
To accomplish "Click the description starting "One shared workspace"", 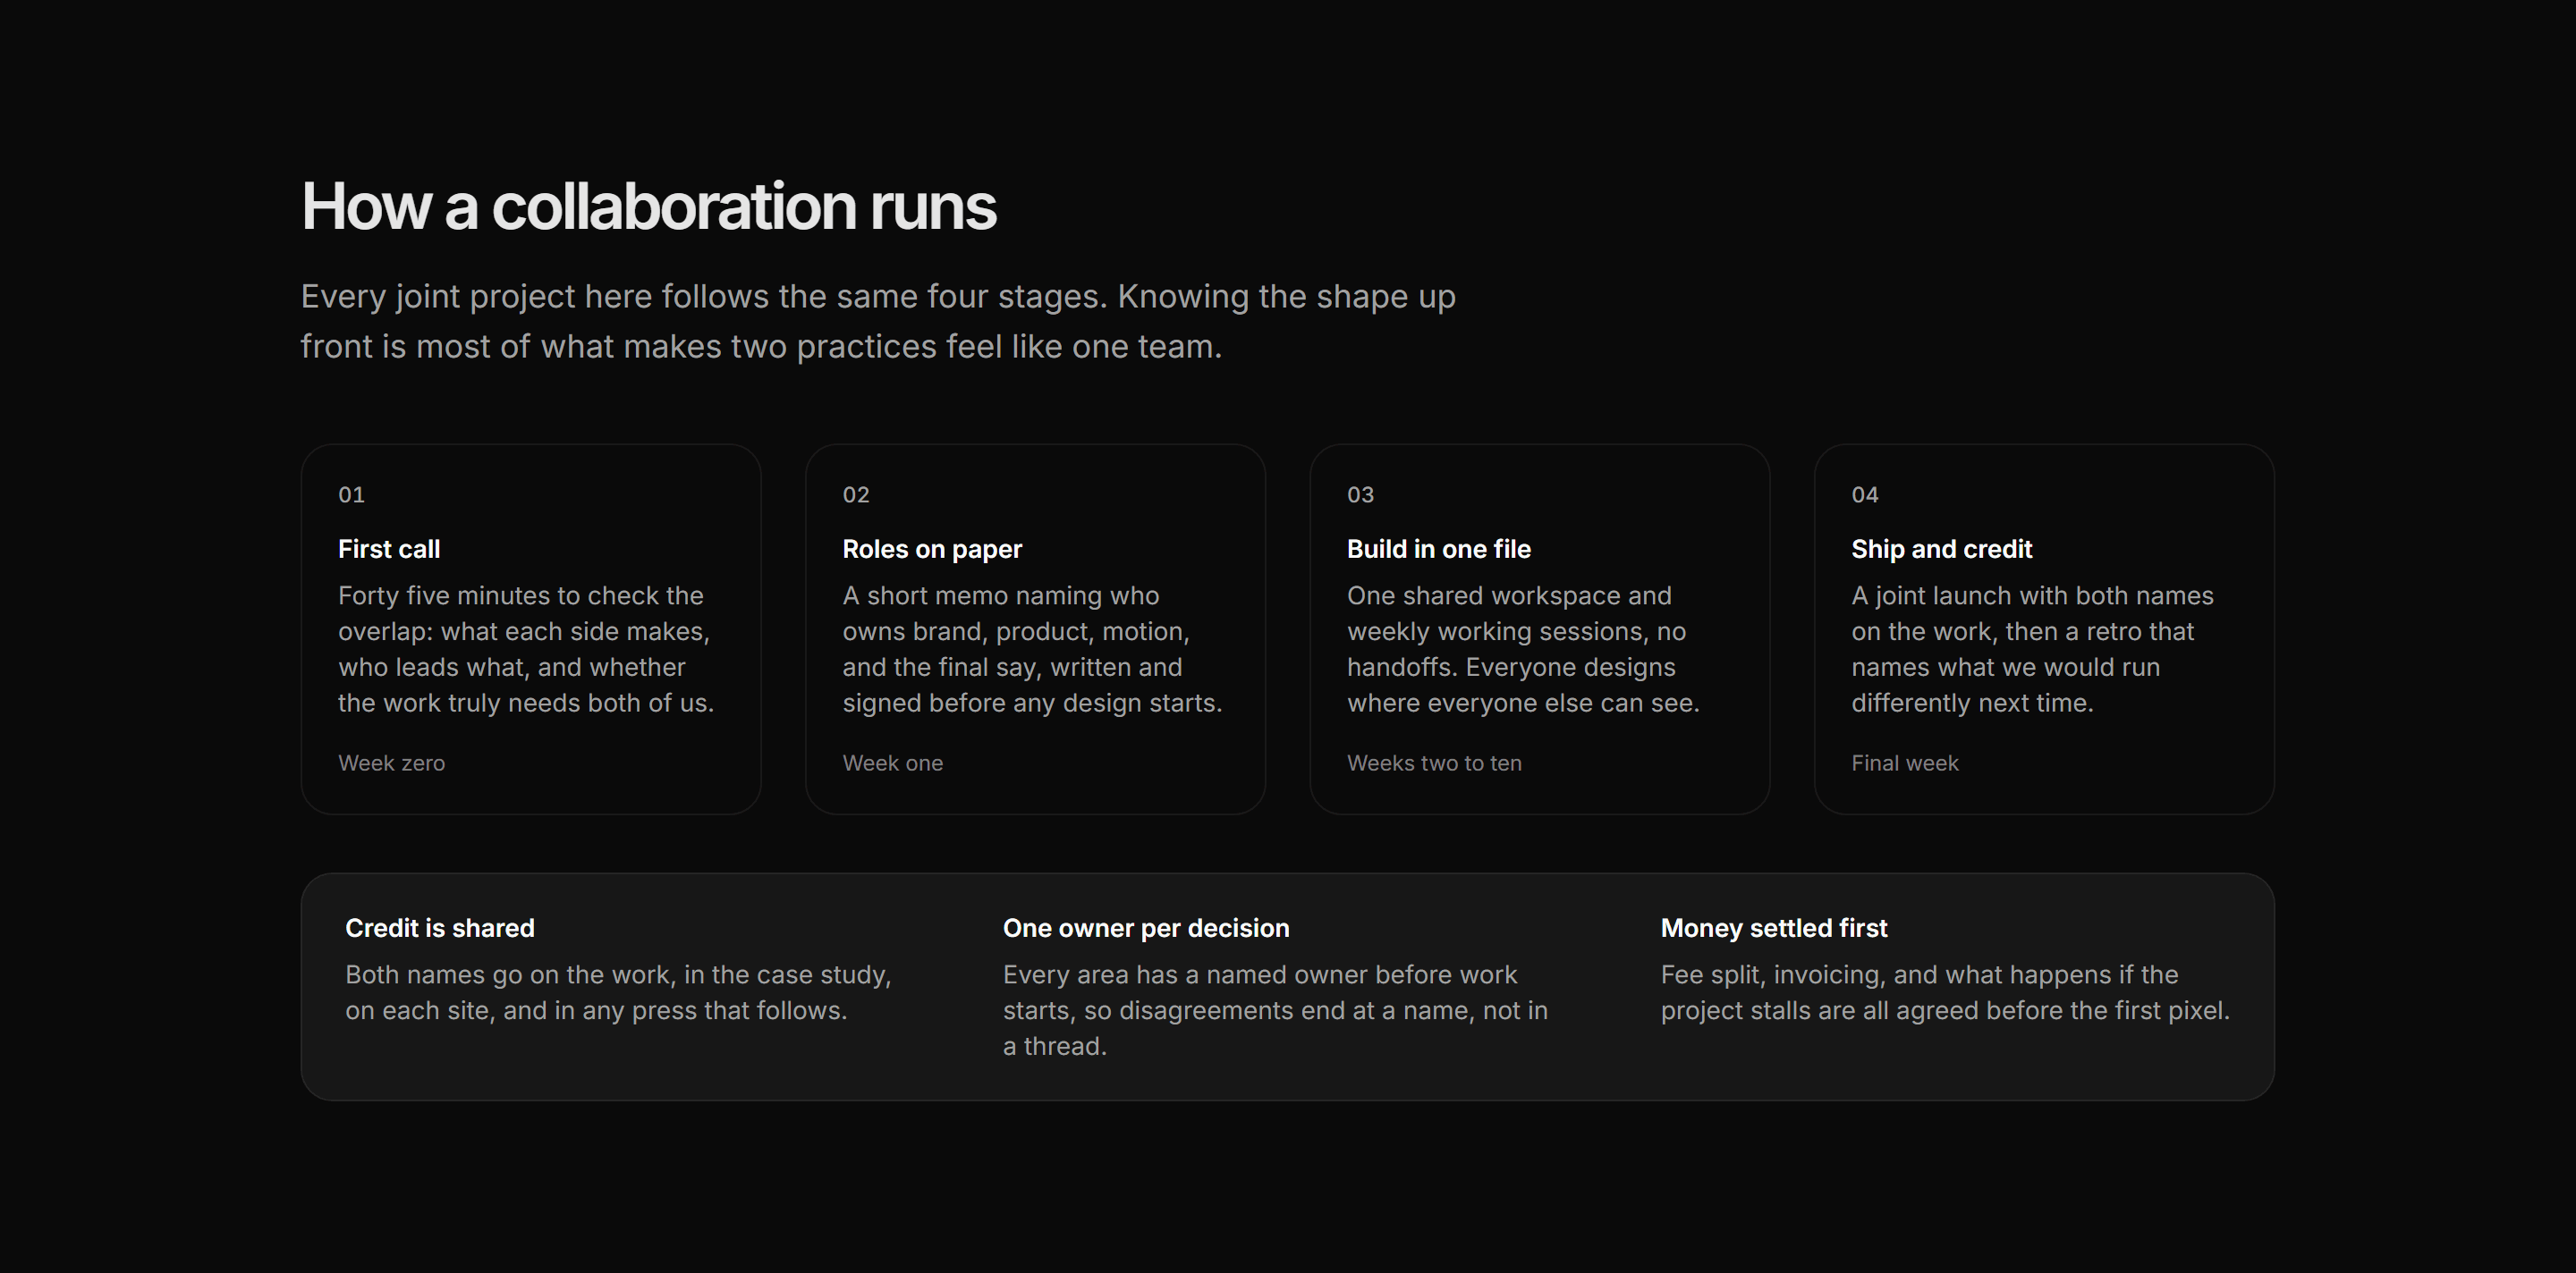I will [1523, 648].
